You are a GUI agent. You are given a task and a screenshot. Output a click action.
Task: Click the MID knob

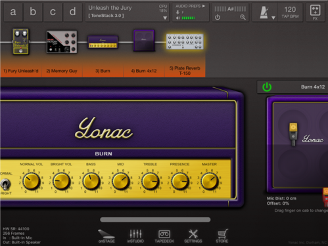tap(120, 181)
